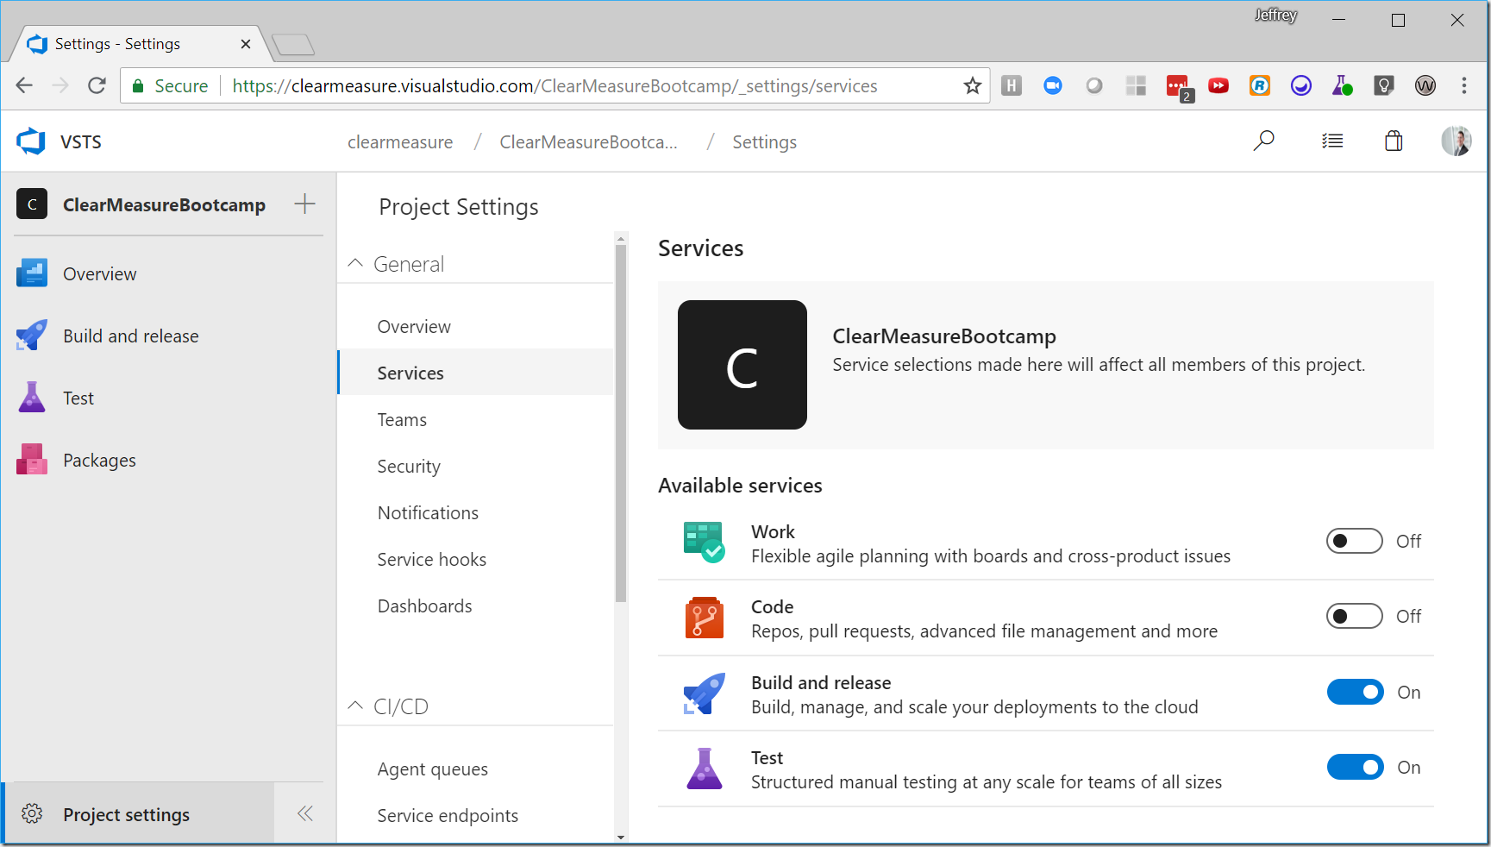Click the Zoom extension icon
This screenshot has height=847, width=1491.
pos(1052,85)
